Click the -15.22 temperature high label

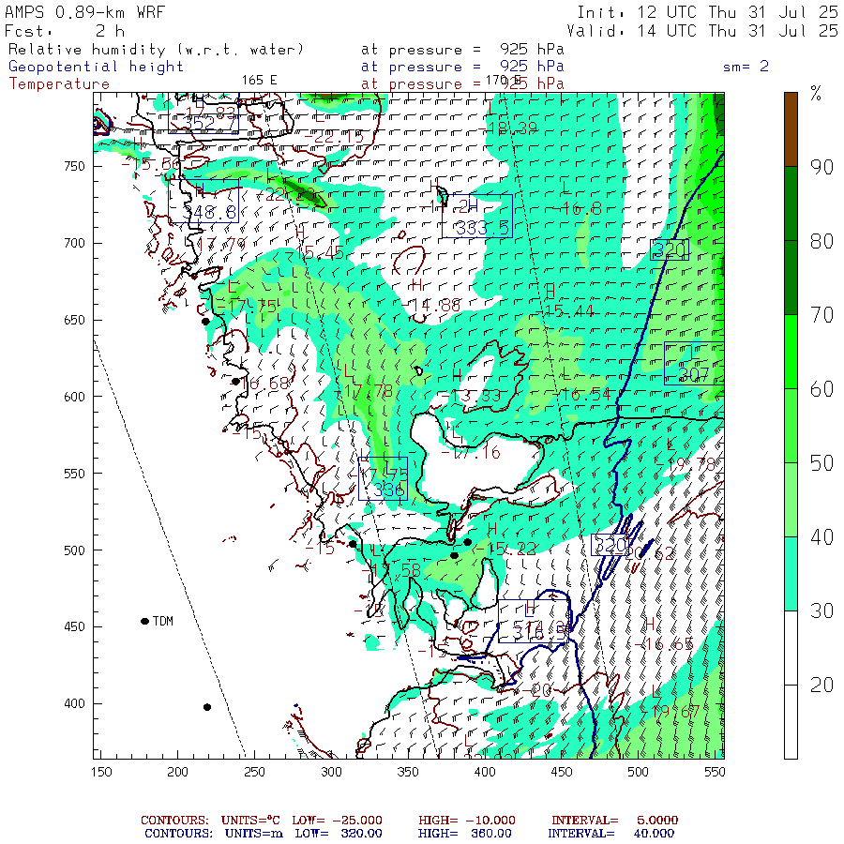point(506,549)
